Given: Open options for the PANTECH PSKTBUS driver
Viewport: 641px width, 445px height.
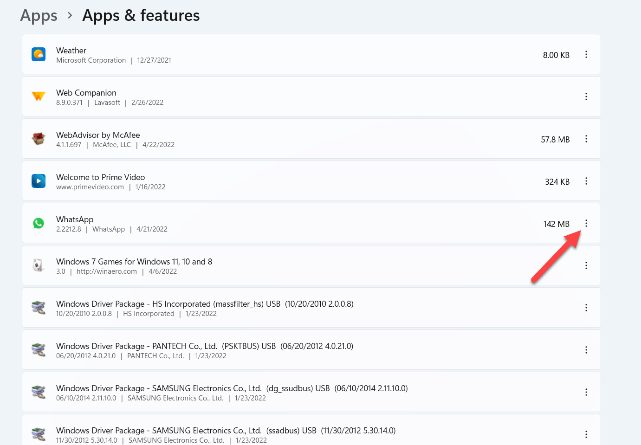Looking at the screenshot, I should (586, 350).
